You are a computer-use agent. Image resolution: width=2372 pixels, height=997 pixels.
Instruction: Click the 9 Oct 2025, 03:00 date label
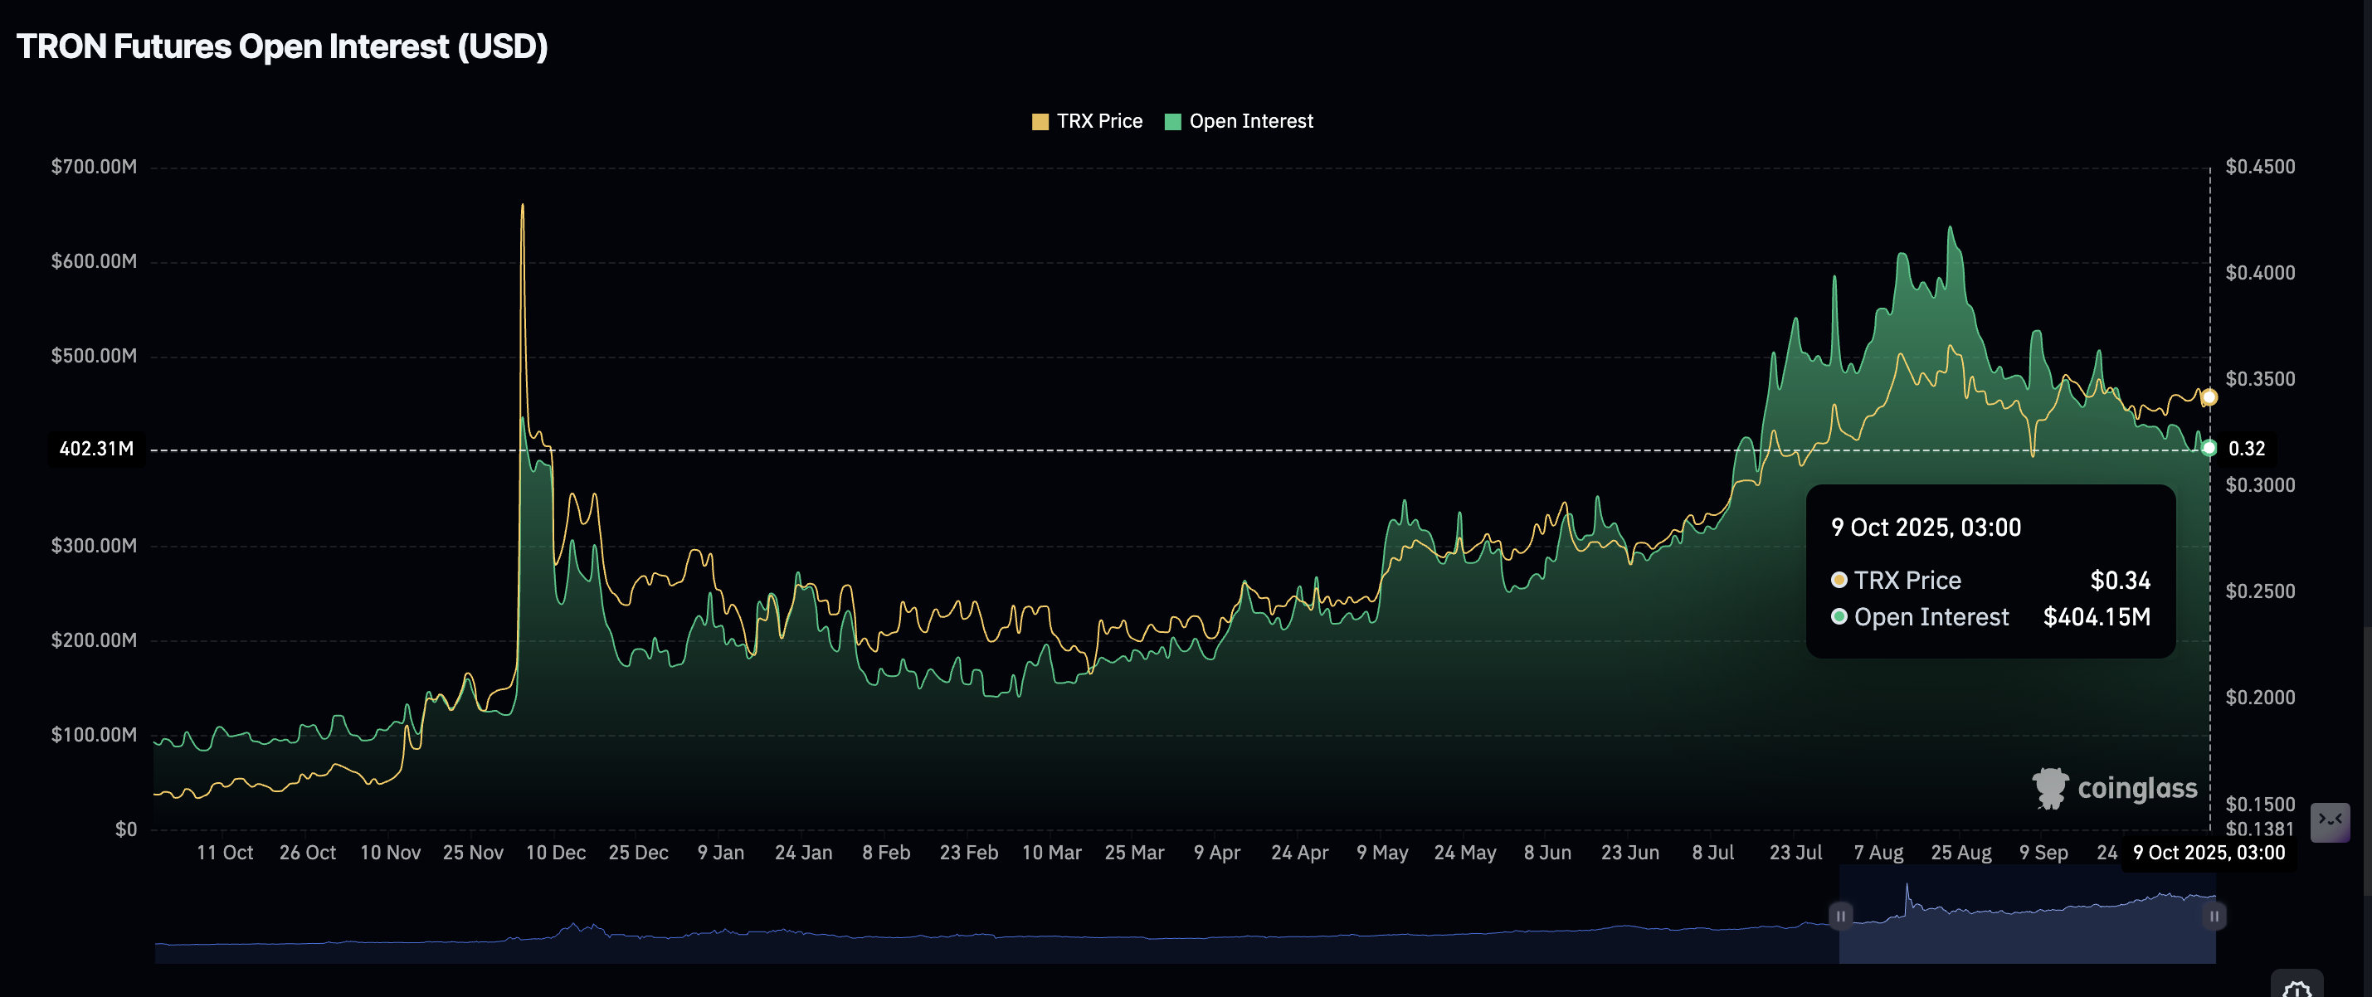point(2208,853)
